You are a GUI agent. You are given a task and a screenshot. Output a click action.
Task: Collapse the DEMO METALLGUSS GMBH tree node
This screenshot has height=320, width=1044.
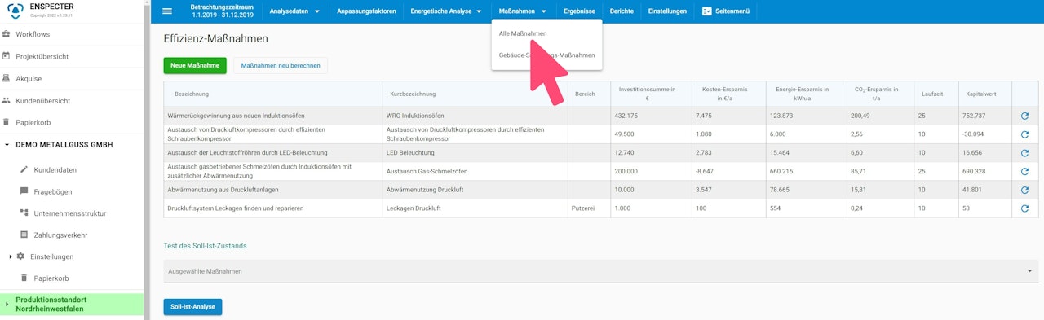click(x=7, y=145)
